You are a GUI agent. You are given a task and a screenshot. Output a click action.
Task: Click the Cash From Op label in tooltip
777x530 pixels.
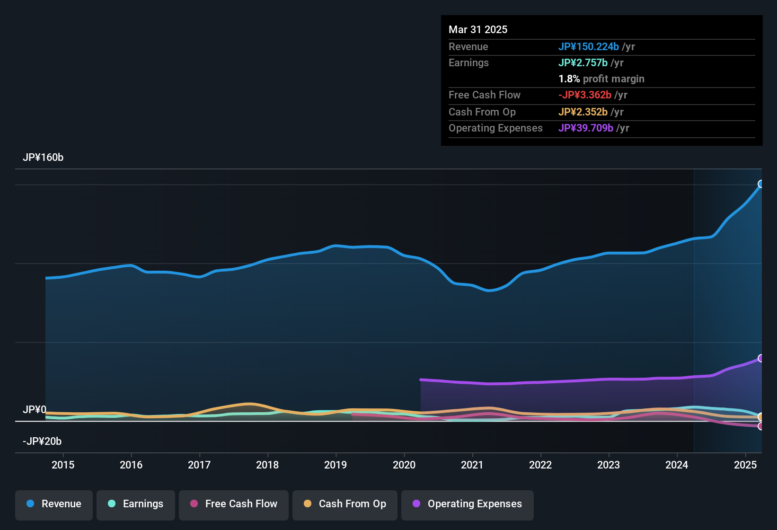click(x=482, y=112)
